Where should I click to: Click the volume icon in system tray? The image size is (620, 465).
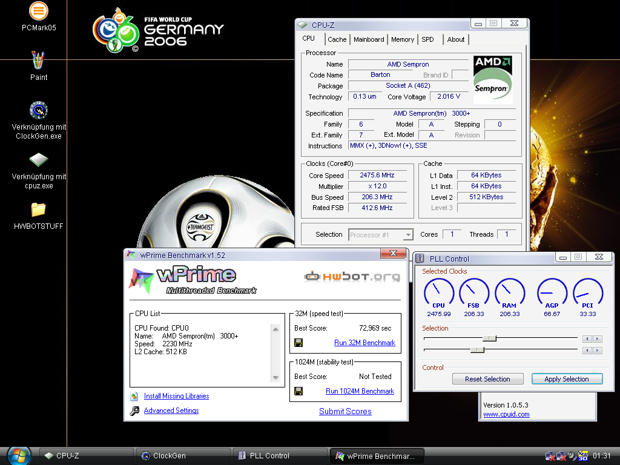572,456
